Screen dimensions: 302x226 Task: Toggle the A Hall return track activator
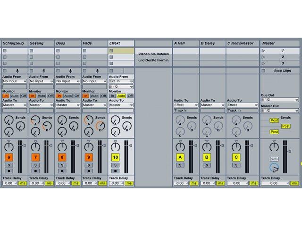[180, 157]
